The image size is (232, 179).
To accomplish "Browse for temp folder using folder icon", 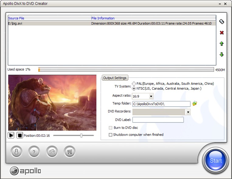I will [195, 104].
